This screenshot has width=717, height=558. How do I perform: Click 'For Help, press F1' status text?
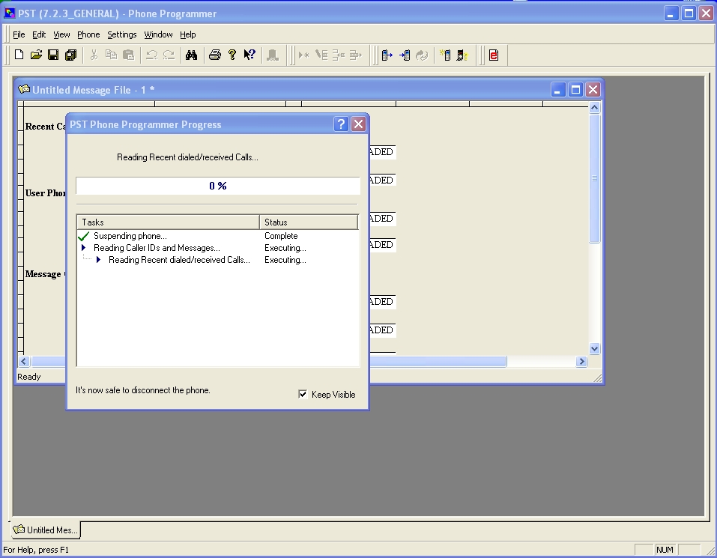point(36,550)
